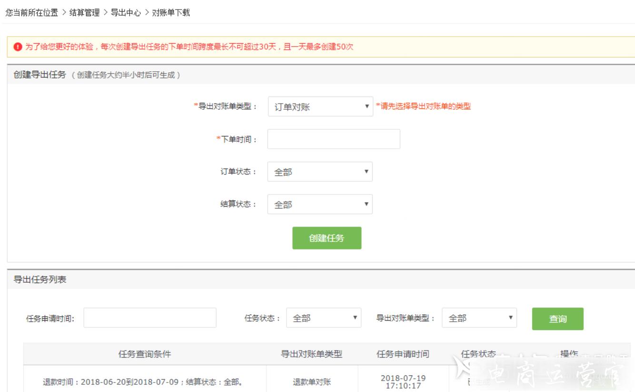The width and height of the screenshot is (635, 392).
Task: Open the 导出对账单类型 dropdown showing 订单对账
Action: pyautogui.click(x=320, y=107)
